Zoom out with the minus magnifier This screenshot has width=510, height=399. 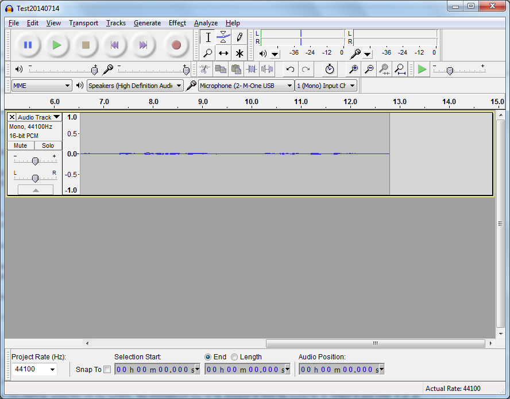tap(369, 69)
